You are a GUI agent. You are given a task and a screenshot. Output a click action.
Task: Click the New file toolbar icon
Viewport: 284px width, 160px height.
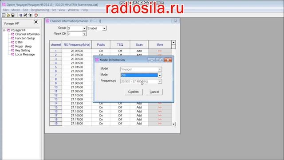pyautogui.click(x=4, y=15)
